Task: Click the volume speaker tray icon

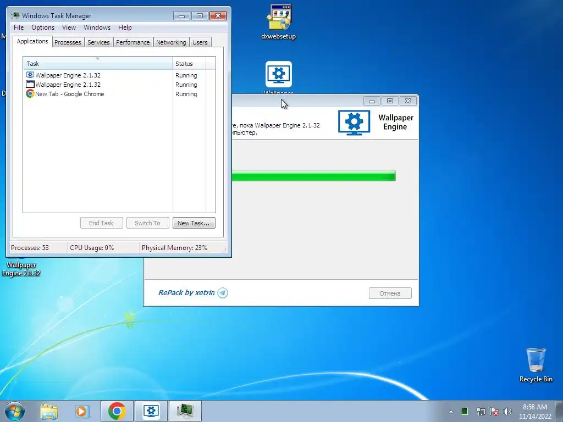Action: 507,412
